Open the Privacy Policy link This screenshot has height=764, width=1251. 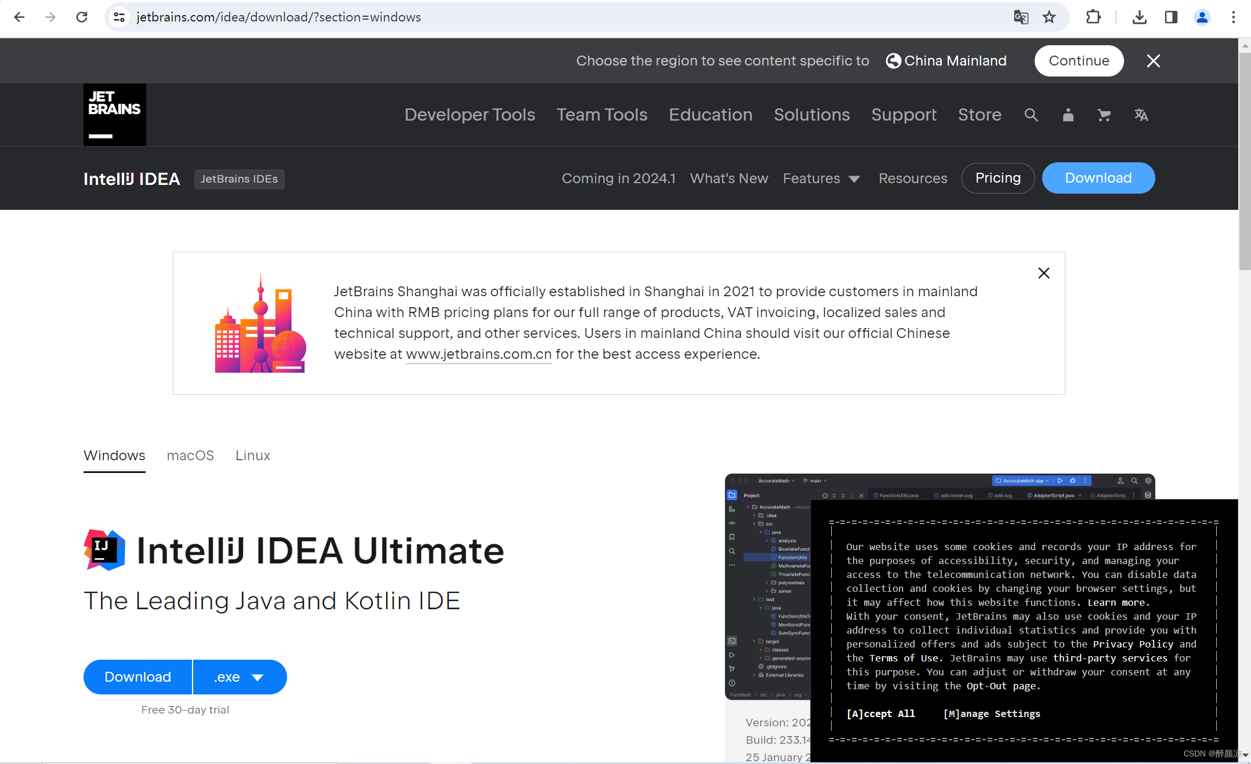point(1133,644)
